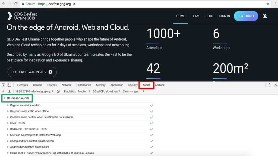Open the BLOG link
The image size is (278, 156).
(x=209, y=16)
